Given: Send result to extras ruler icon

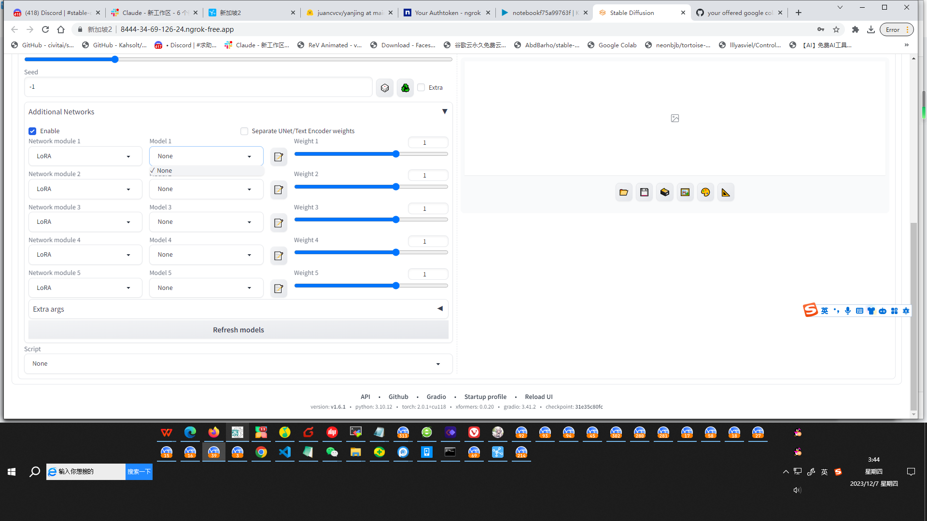Looking at the screenshot, I should pyautogui.click(x=726, y=192).
